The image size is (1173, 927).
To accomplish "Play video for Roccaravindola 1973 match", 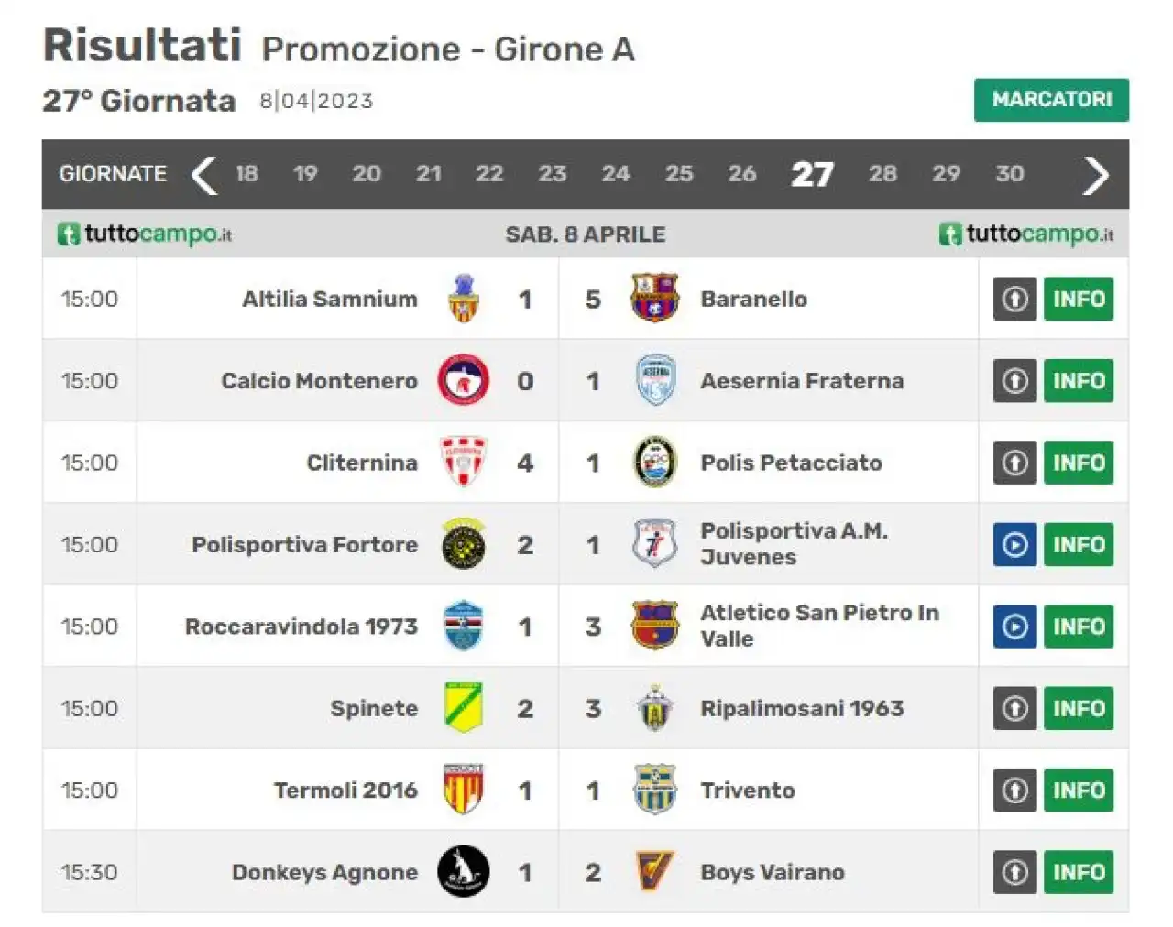I will click(x=1014, y=627).
